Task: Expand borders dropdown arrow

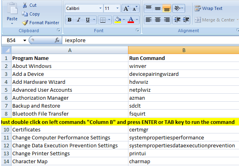Action: point(109,20)
